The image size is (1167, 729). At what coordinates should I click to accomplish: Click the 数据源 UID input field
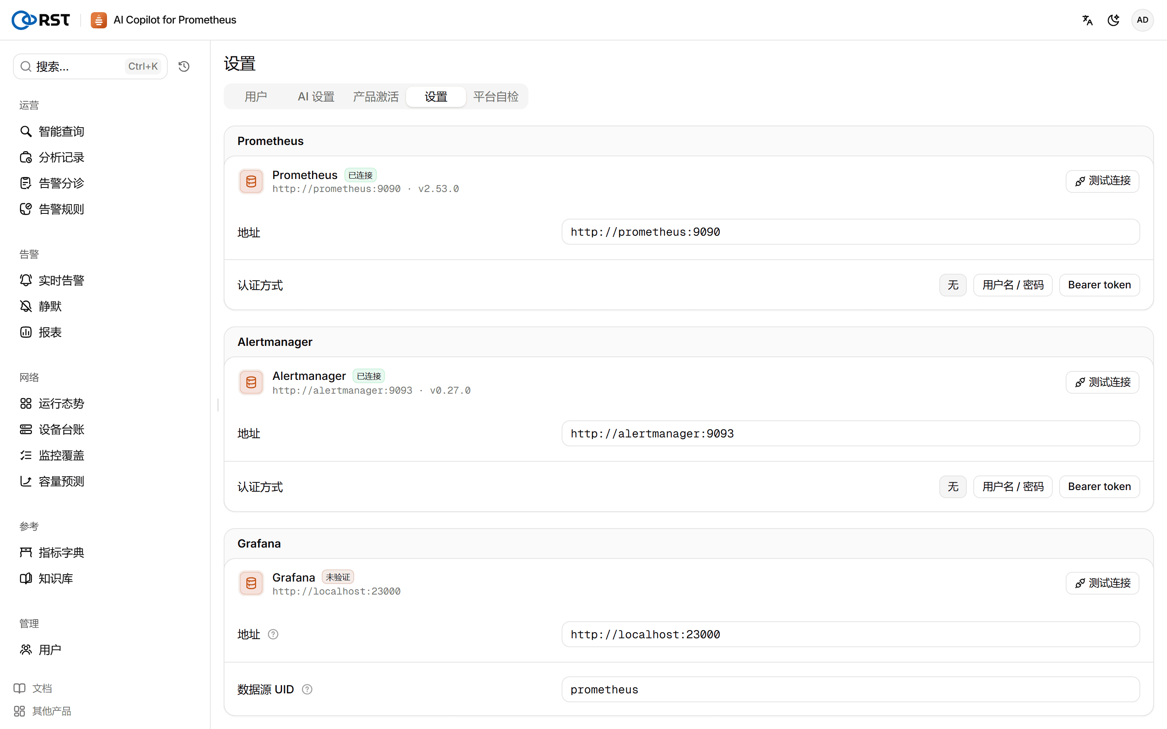[850, 689]
